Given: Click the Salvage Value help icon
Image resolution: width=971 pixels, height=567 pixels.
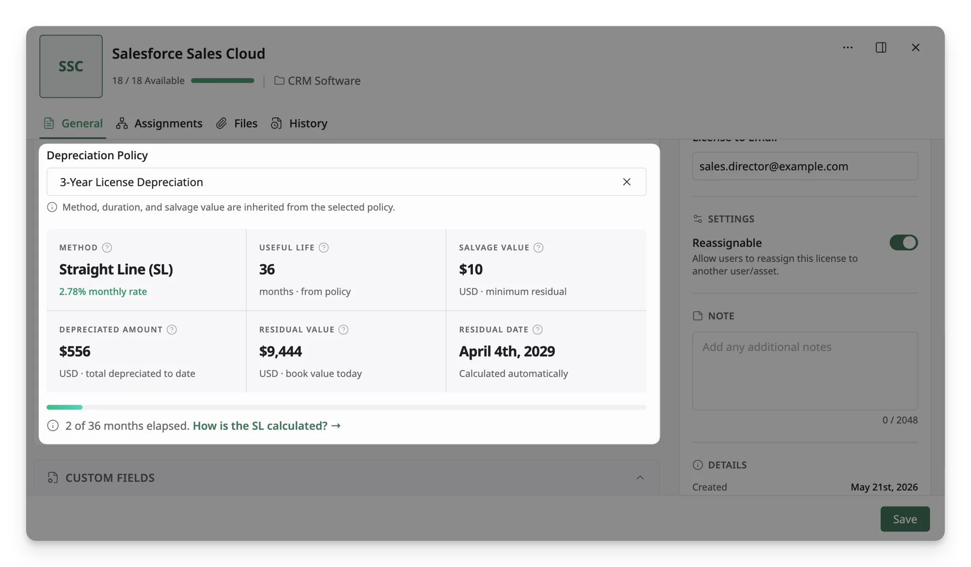Looking at the screenshot, I should (538, 248).
